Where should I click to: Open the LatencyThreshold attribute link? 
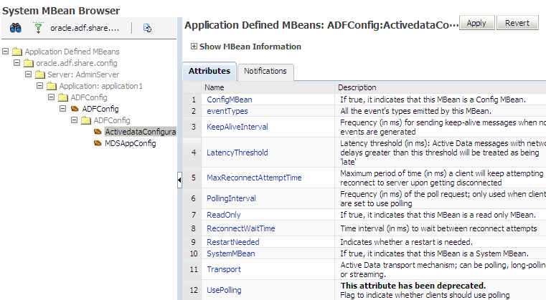[x=237, y=153]
